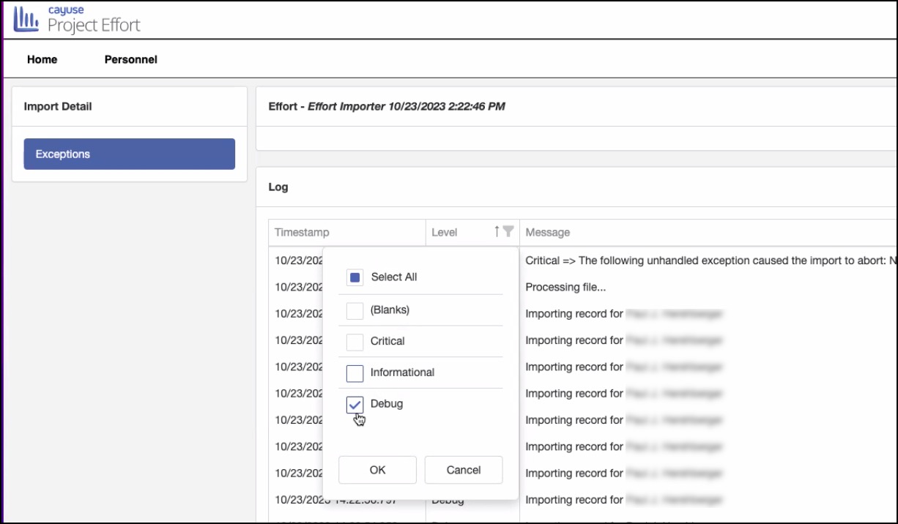Select the Exceptions sidebar button

[129, 154]
